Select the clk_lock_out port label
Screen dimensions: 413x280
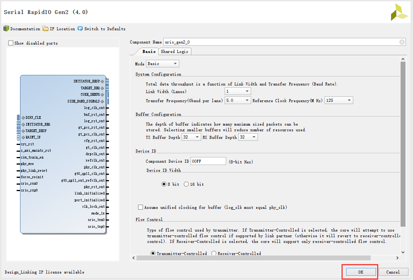93,207
